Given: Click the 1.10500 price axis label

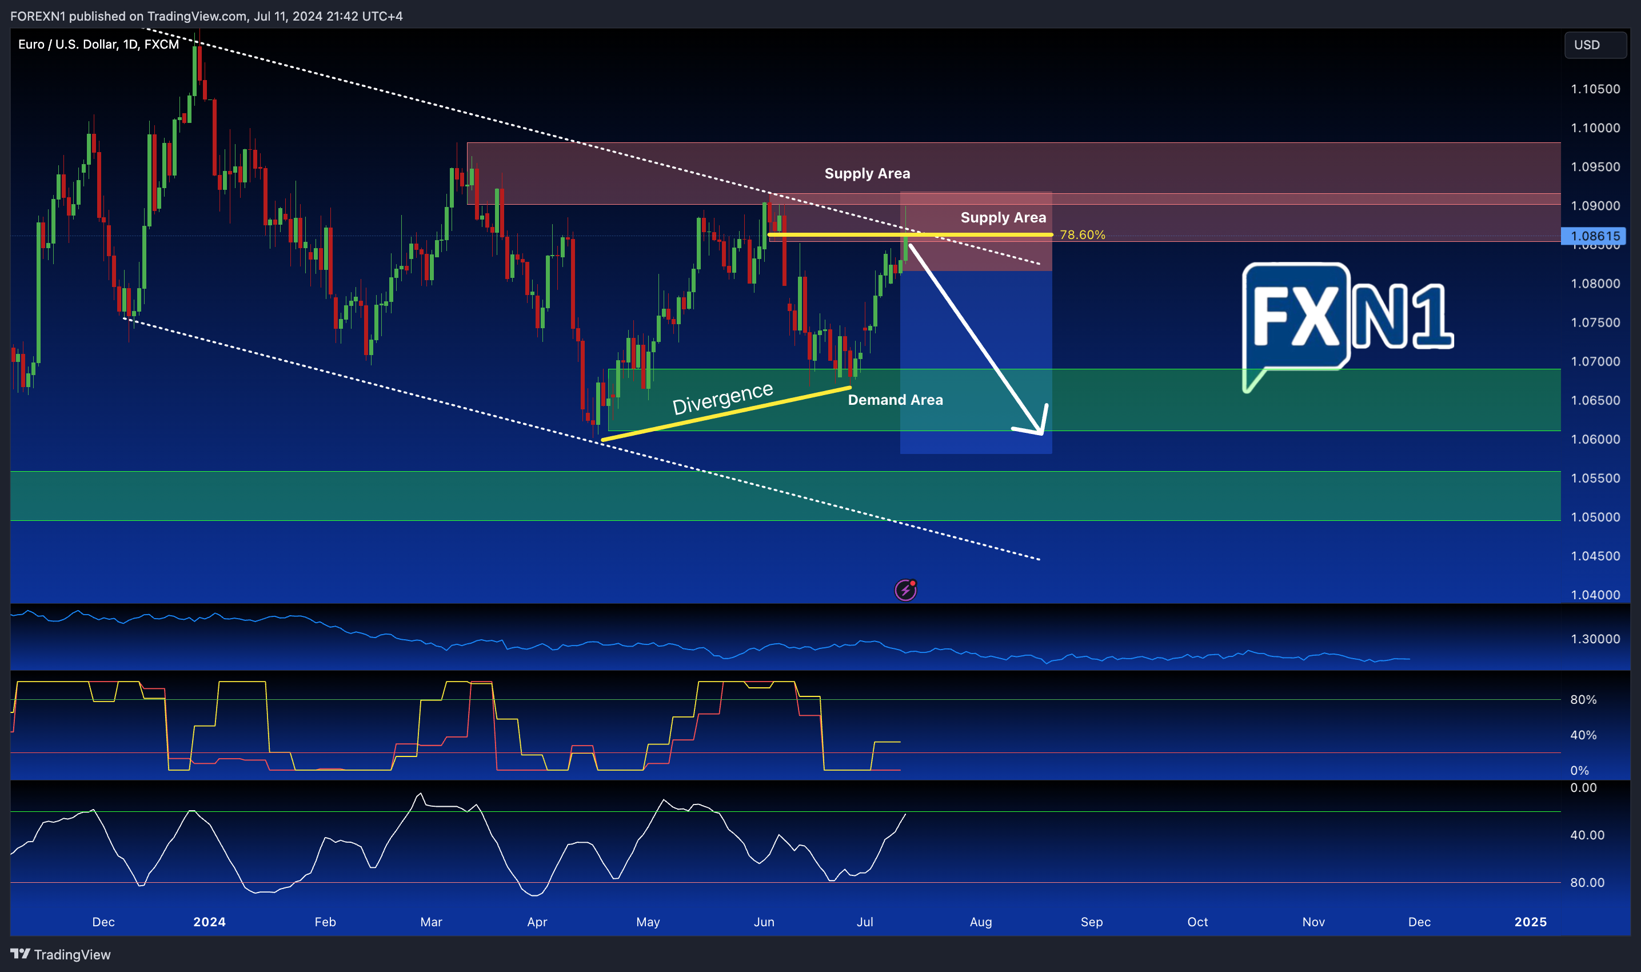Looking at the screenshot, I should [x=1595, y=89].
